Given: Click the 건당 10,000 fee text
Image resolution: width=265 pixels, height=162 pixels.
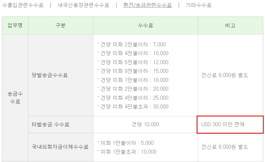Looking at the screenshot, I should click(145, 125).
